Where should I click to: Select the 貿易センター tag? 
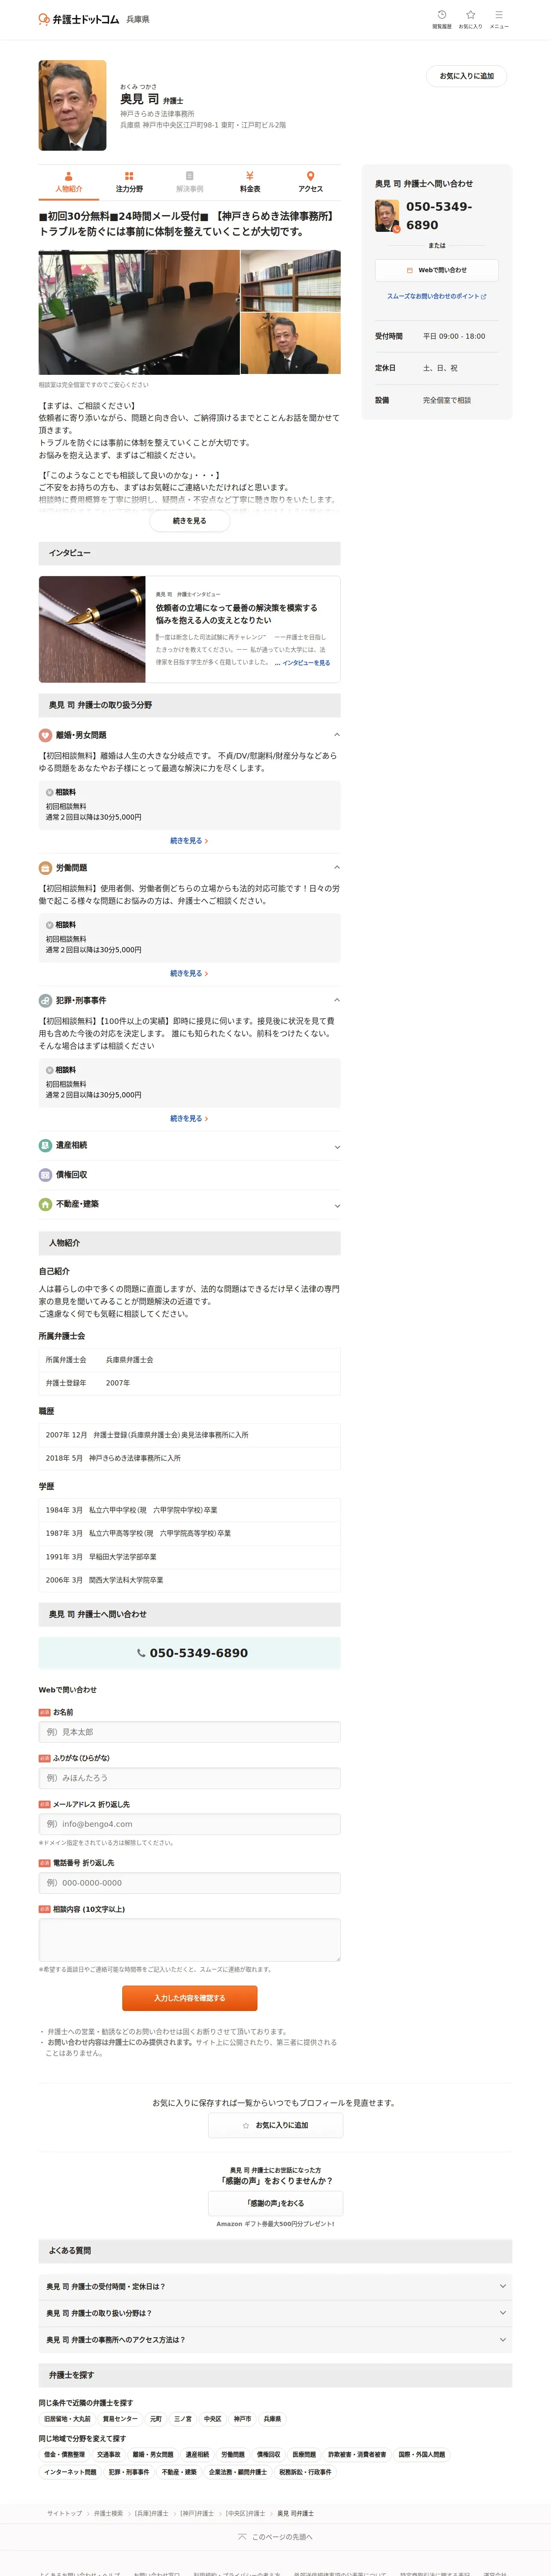pyautogui.click(x=120, y=2419)
